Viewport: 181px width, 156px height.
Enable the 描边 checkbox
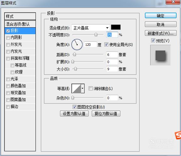(x=8, y=107)
